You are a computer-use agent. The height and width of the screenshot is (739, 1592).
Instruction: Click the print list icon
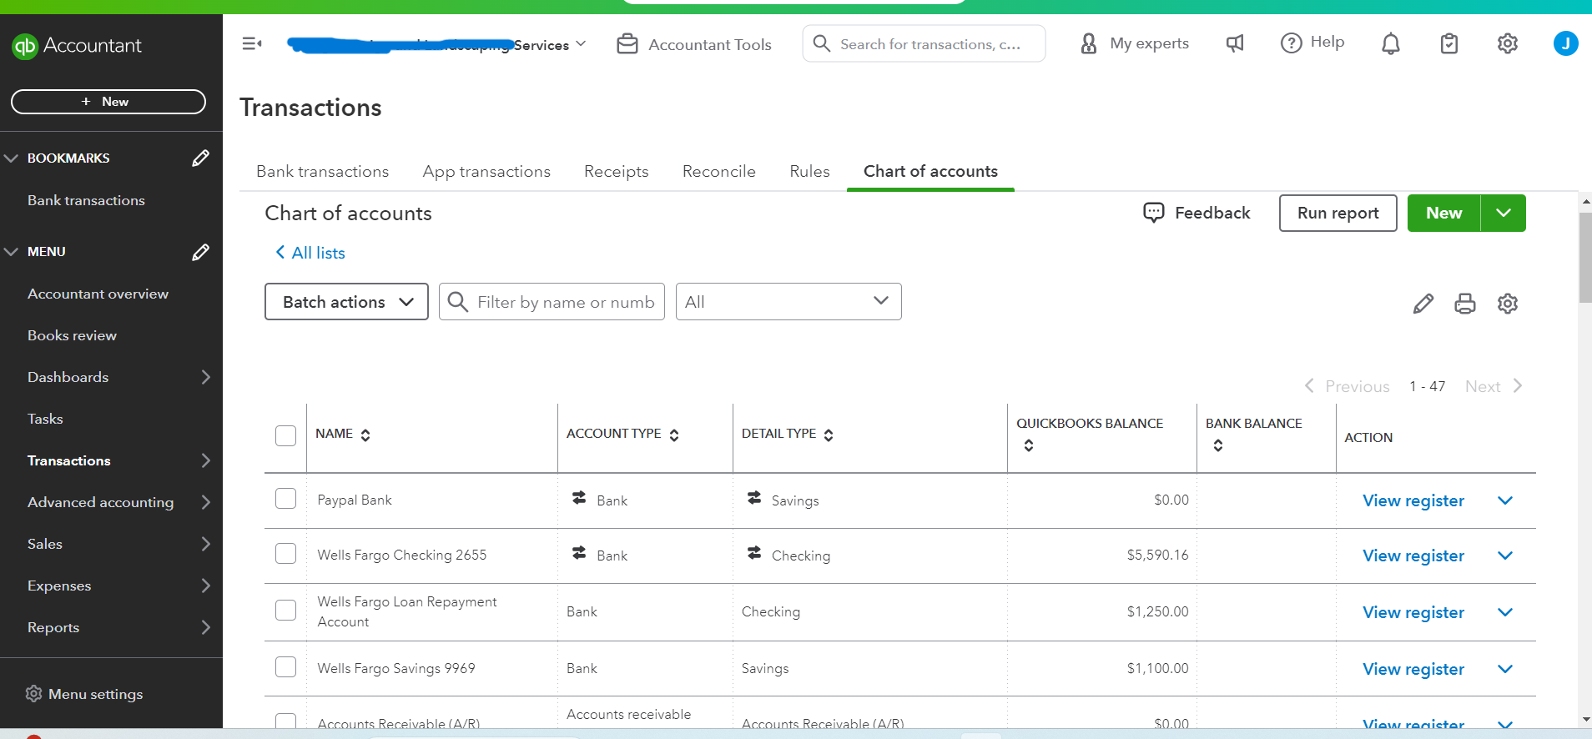coord(1464,304)
